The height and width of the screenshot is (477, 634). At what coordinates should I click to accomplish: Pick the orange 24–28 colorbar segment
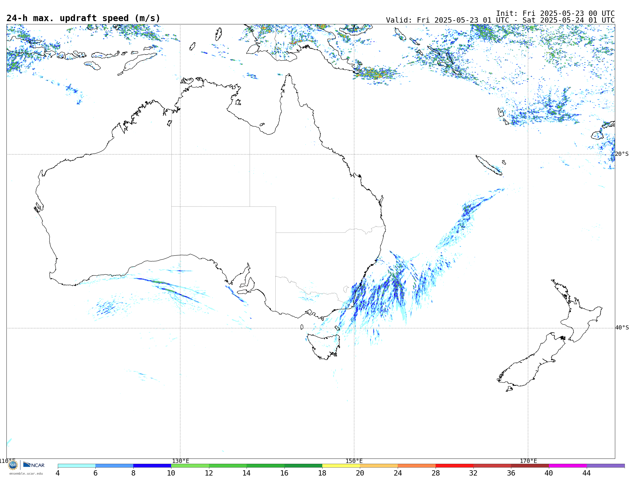pos(417,466)
